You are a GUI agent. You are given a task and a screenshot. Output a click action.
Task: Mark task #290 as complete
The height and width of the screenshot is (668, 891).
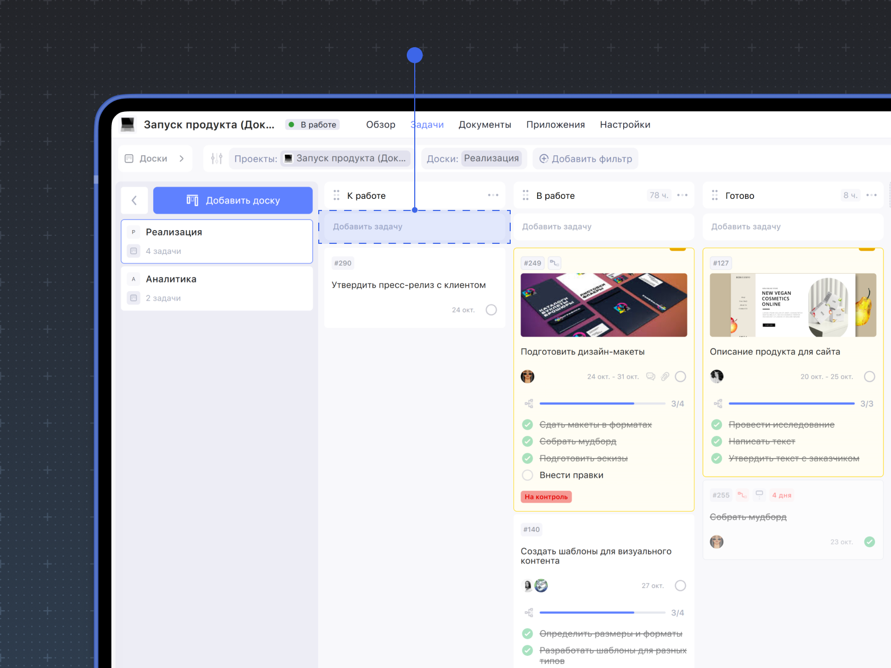tap(491, 310)
